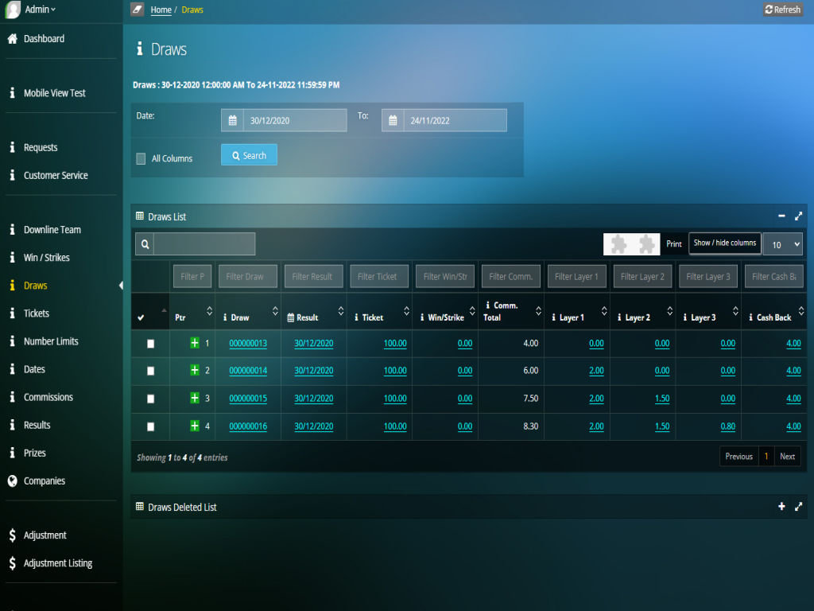The height and width of the screenshot is (611, 814).
Task: Open Tickets in the sidebar
Action: pyautogui.click(x=37, y=313)
